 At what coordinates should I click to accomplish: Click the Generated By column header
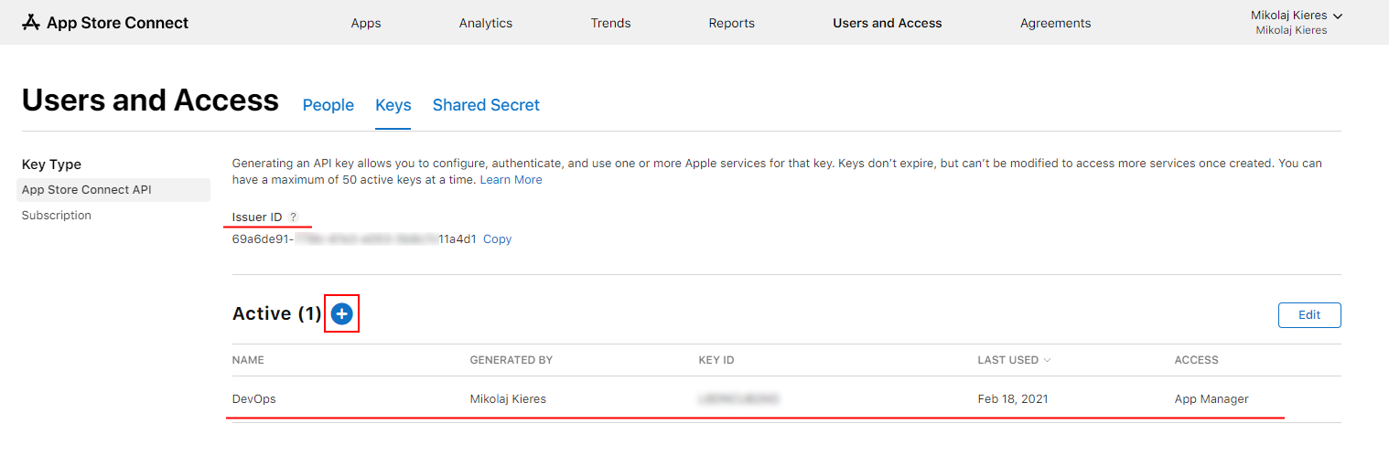point(511,360)
